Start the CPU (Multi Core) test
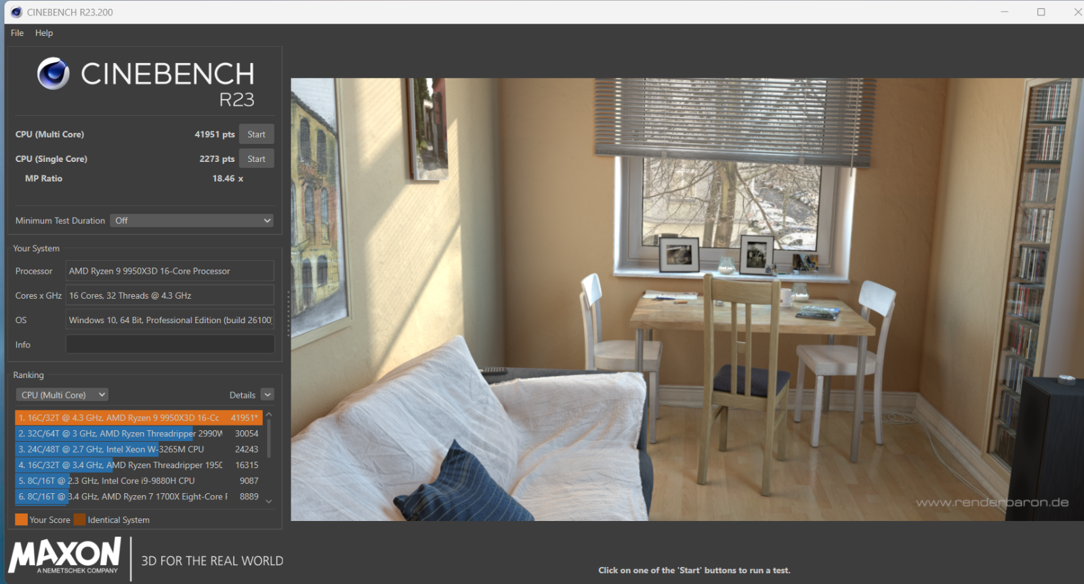 tap(256, 134)
